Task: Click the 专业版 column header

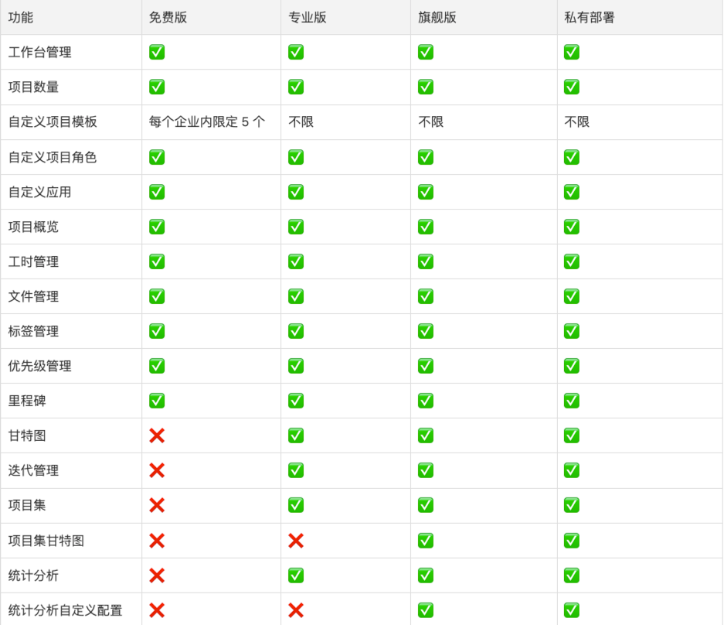Action: [308, 17]
